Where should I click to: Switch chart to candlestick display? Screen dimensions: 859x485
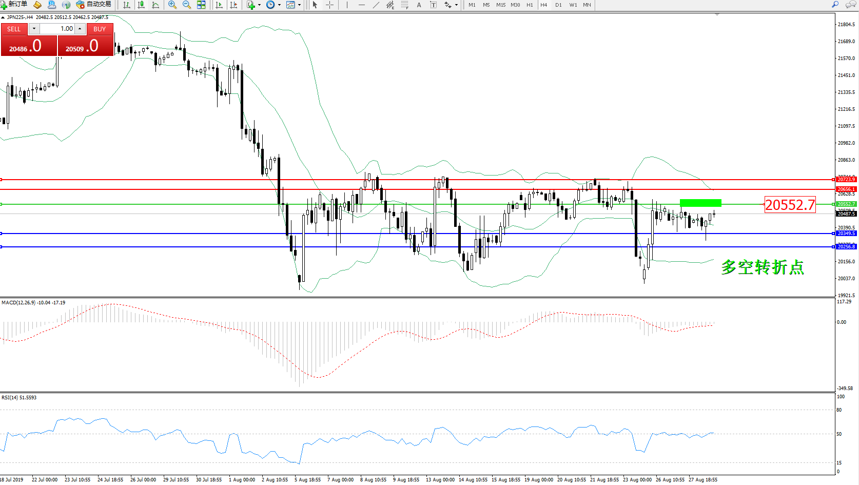(141, 5)
